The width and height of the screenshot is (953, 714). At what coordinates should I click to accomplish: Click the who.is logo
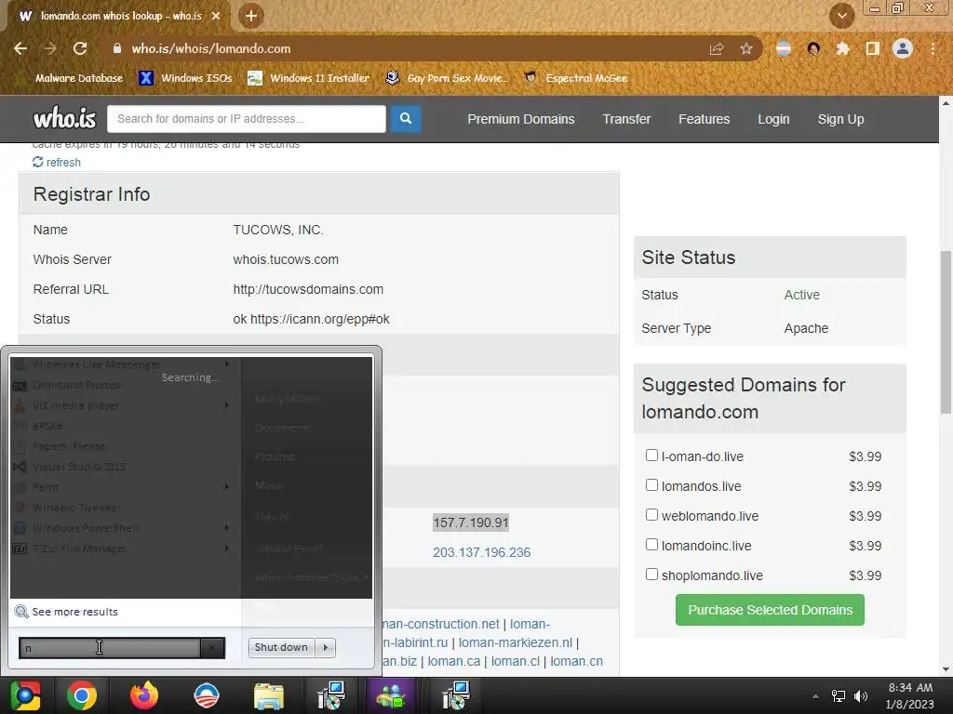[64, 118]
